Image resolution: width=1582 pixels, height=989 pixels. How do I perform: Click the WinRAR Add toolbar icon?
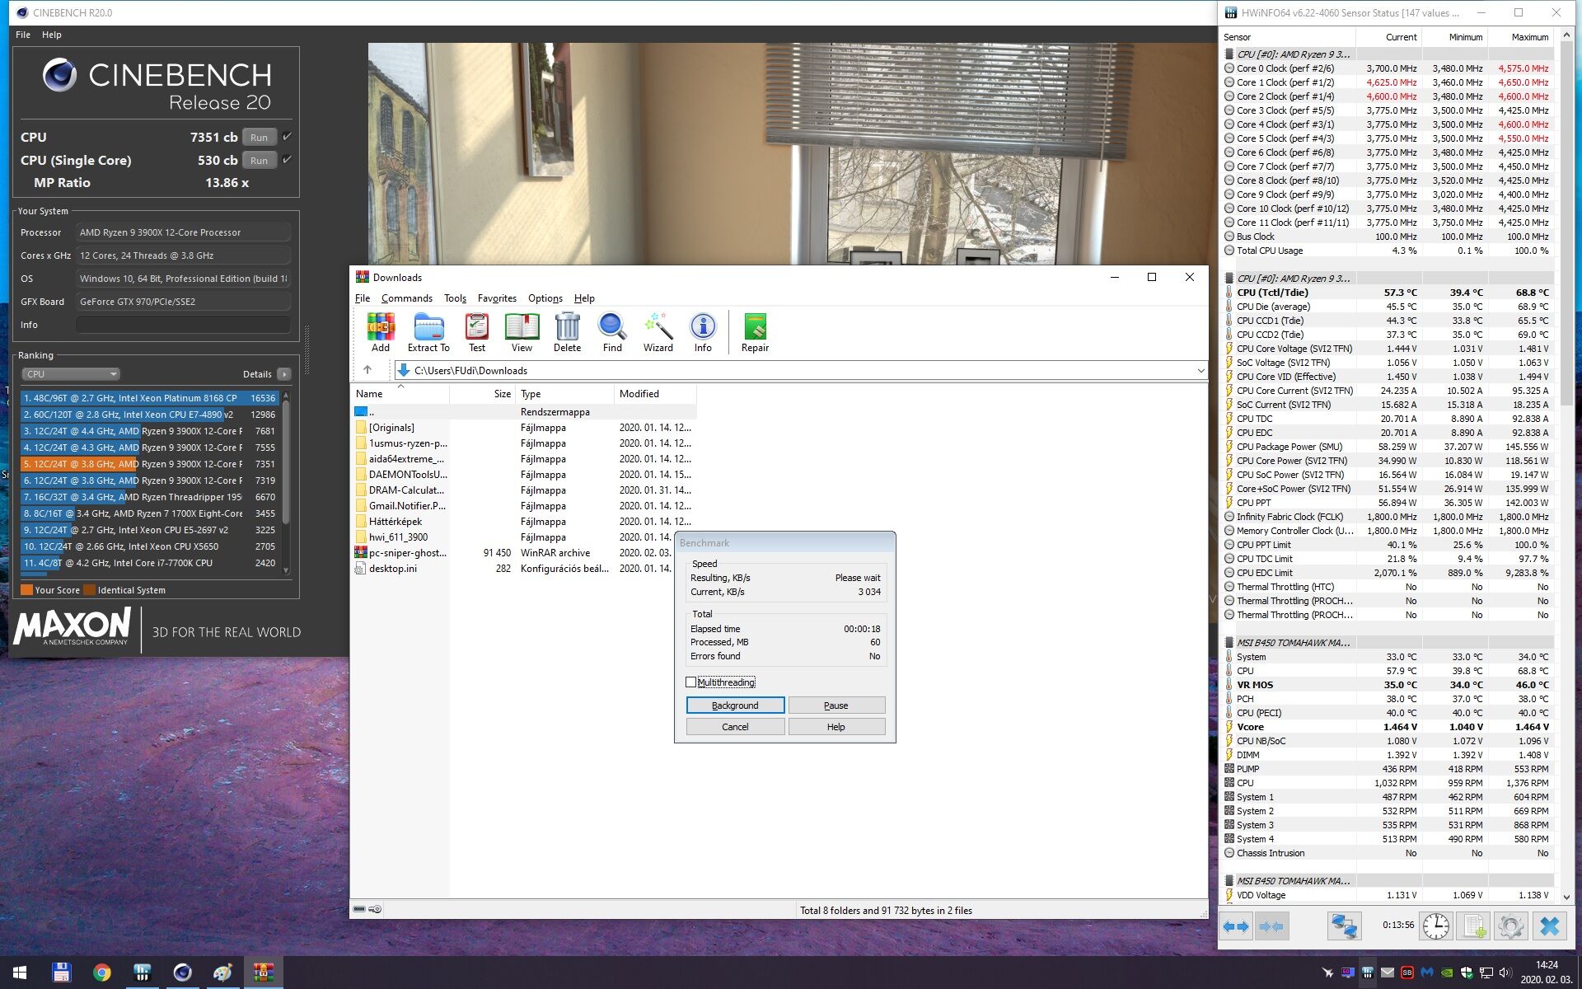(380, 332)
